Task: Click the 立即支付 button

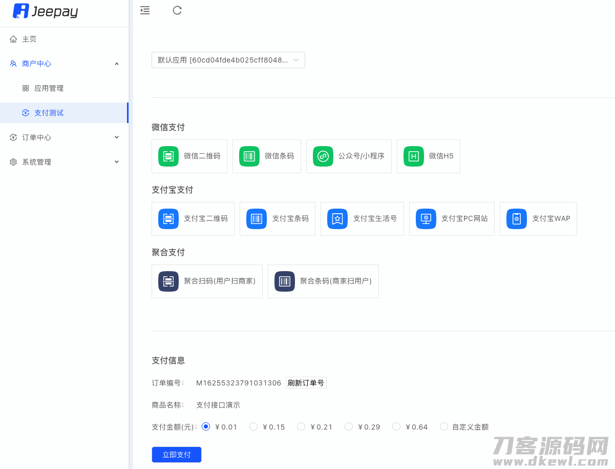Action: click(x=177, y=455)
